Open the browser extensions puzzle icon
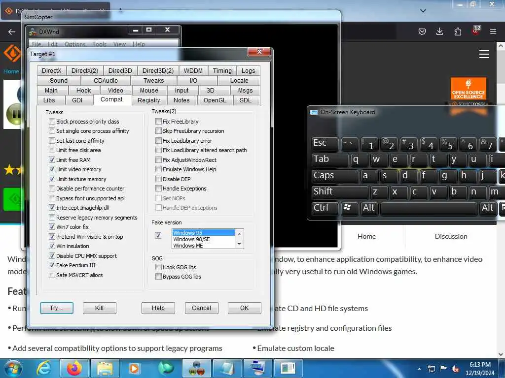 458,31
